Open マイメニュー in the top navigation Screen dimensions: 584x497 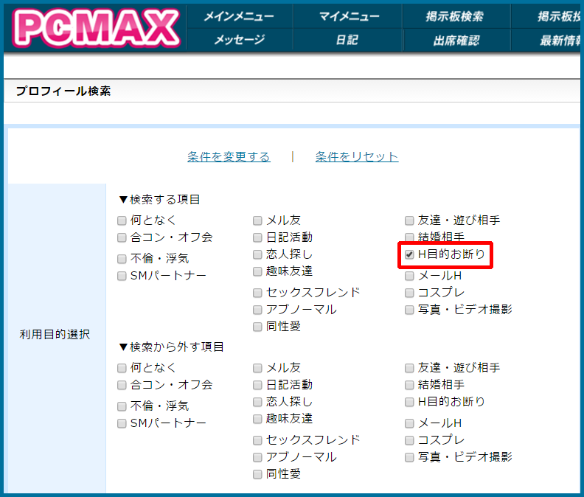pyautogui.click(x=349, y=16)
